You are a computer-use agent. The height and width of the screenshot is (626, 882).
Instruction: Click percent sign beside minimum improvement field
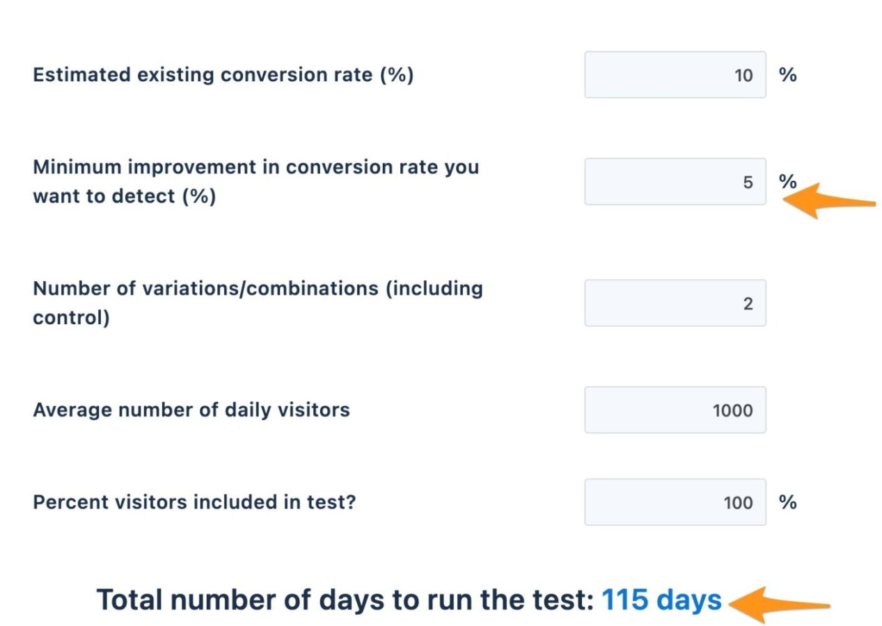787,182
